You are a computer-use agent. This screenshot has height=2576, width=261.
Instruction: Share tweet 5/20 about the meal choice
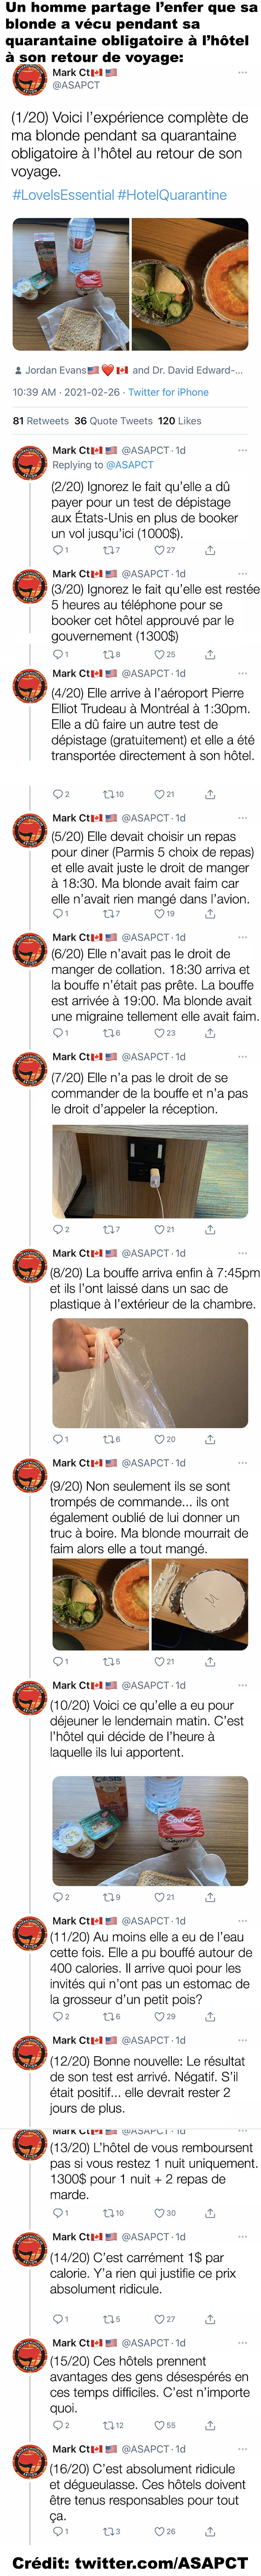click(210, 914)
